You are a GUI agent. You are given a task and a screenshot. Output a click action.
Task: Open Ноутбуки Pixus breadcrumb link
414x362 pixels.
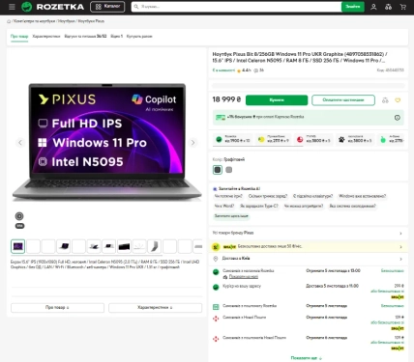[91, 21]
